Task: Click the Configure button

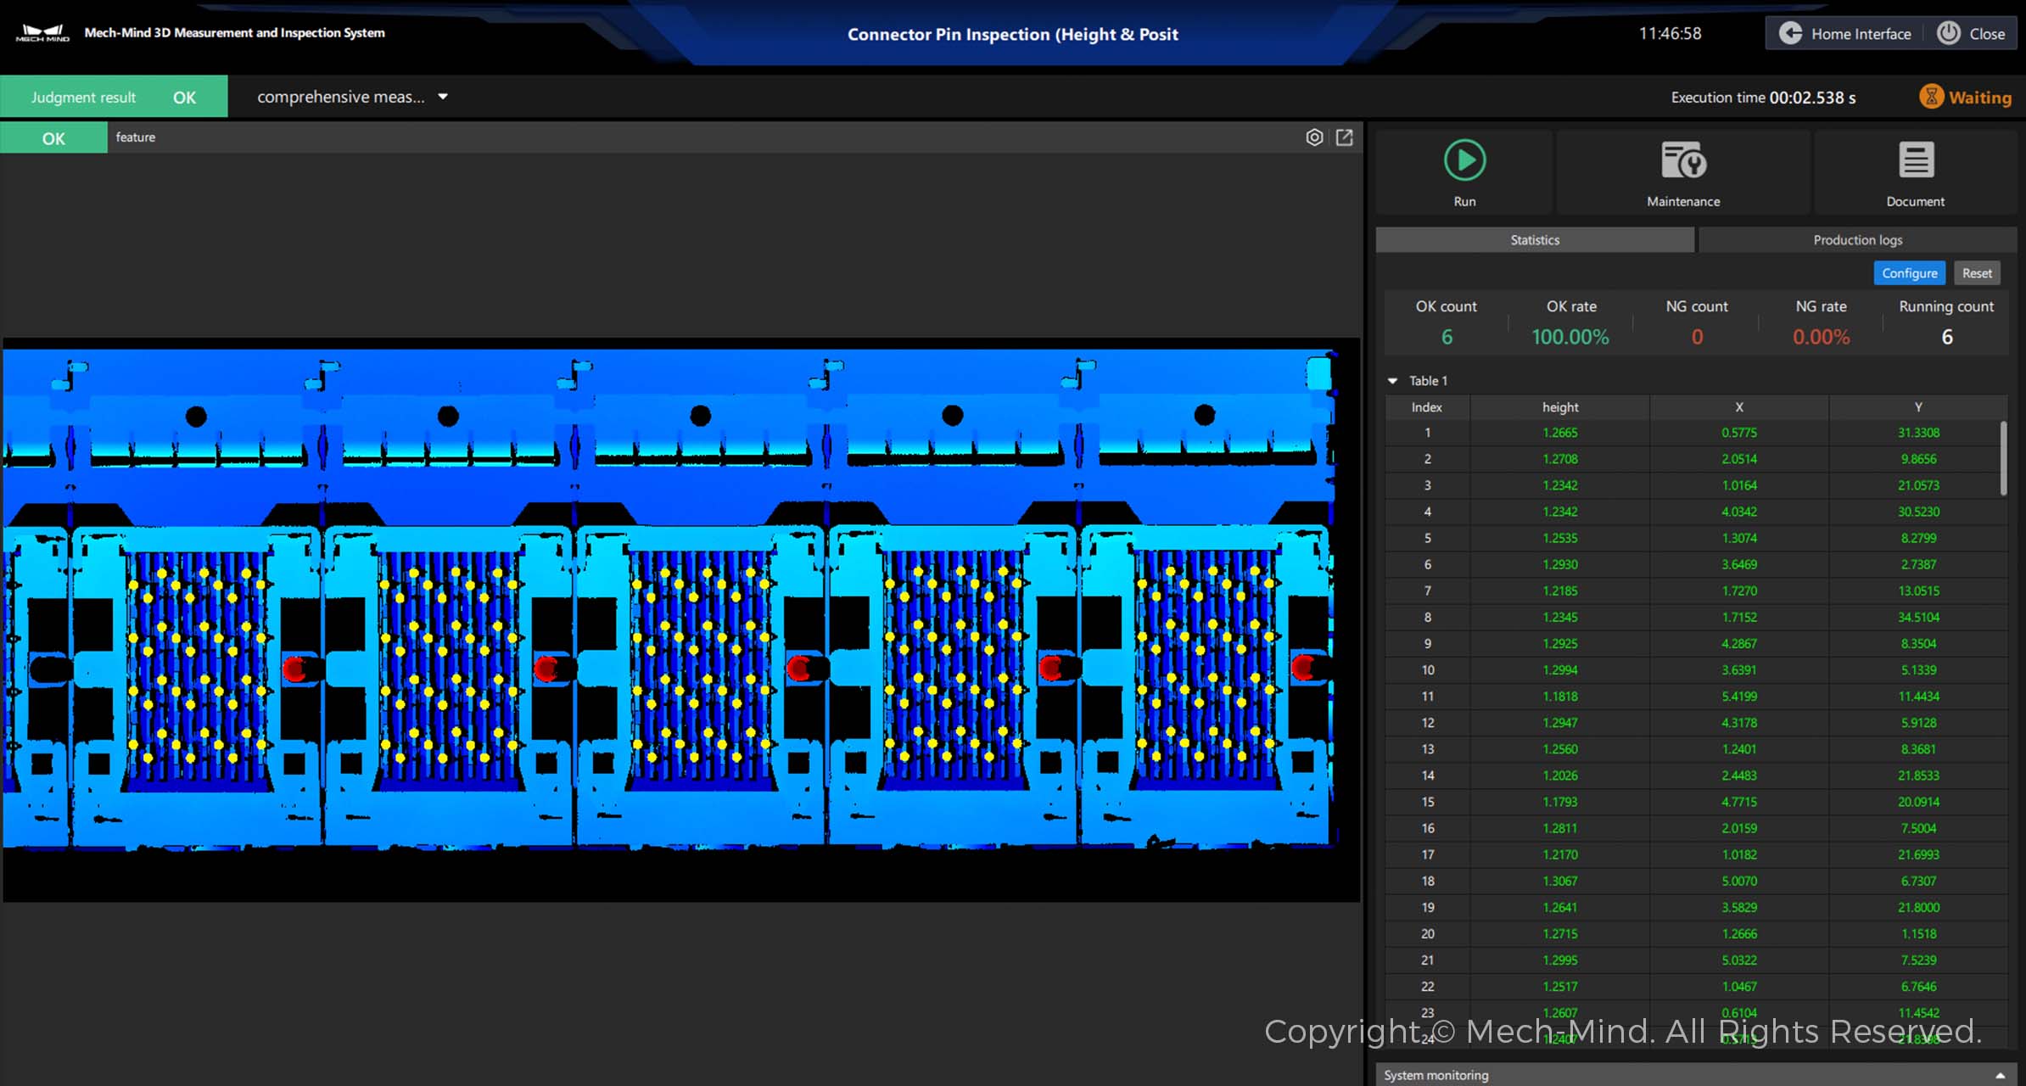Action: point(1909,273)
